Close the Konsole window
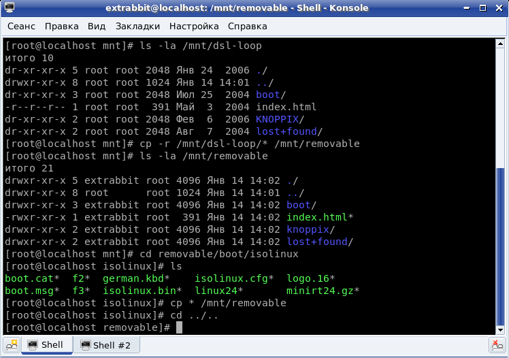Image resolution: width=509 pixels, height=358 pixels. 499,8
